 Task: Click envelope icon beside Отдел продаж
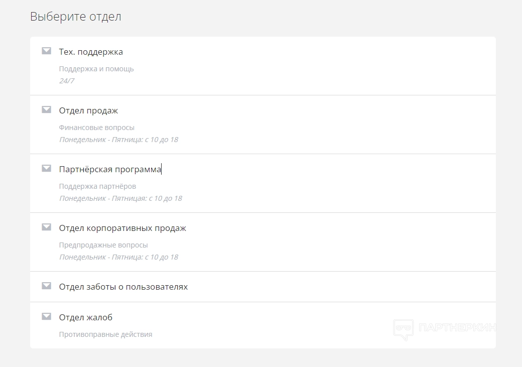[46, 109]
